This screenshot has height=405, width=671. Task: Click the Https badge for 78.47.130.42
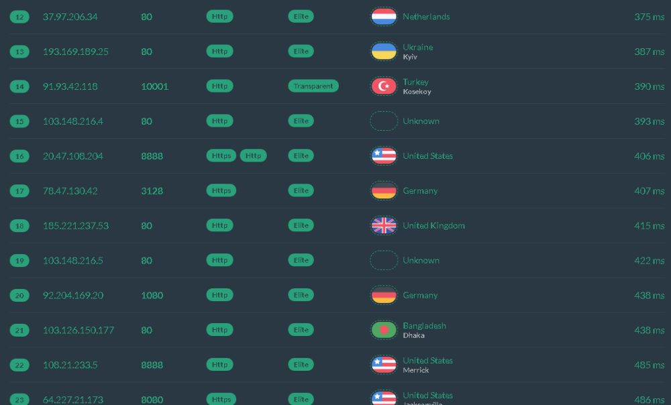[x=221, y=191]
